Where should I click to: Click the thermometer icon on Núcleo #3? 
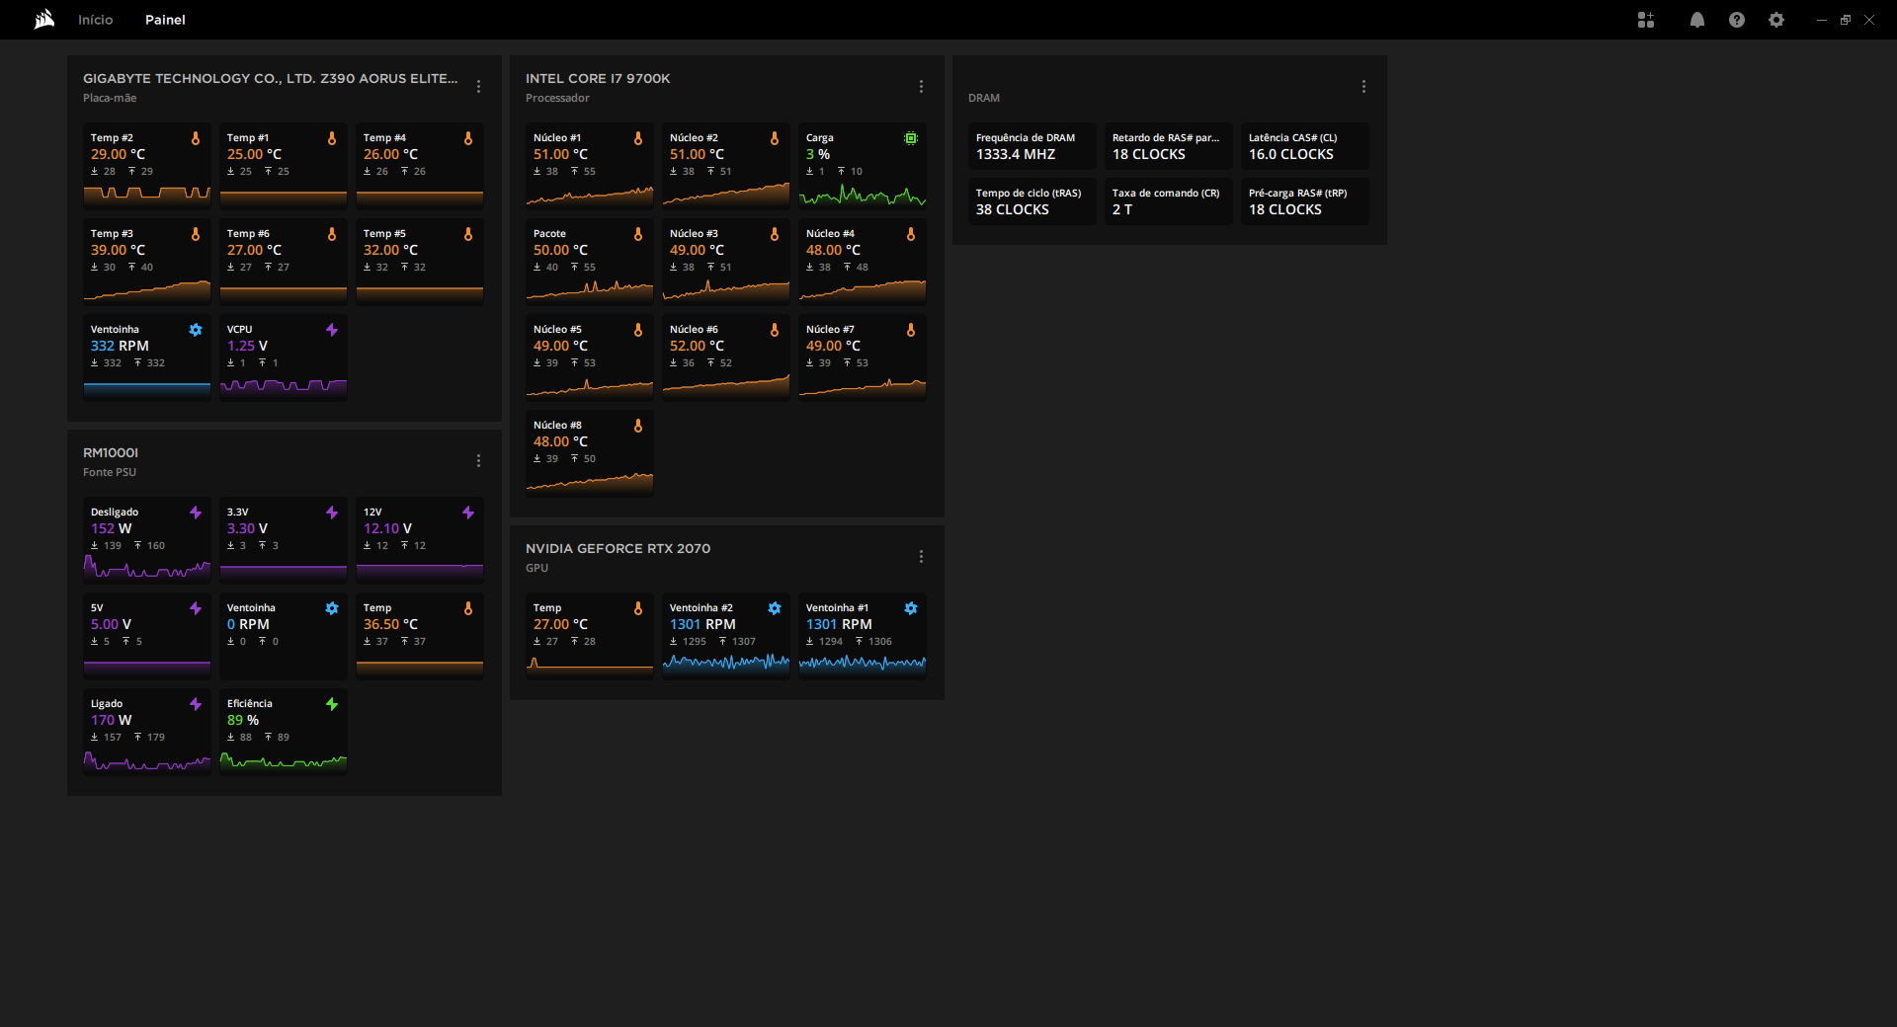tap(775, 234)
